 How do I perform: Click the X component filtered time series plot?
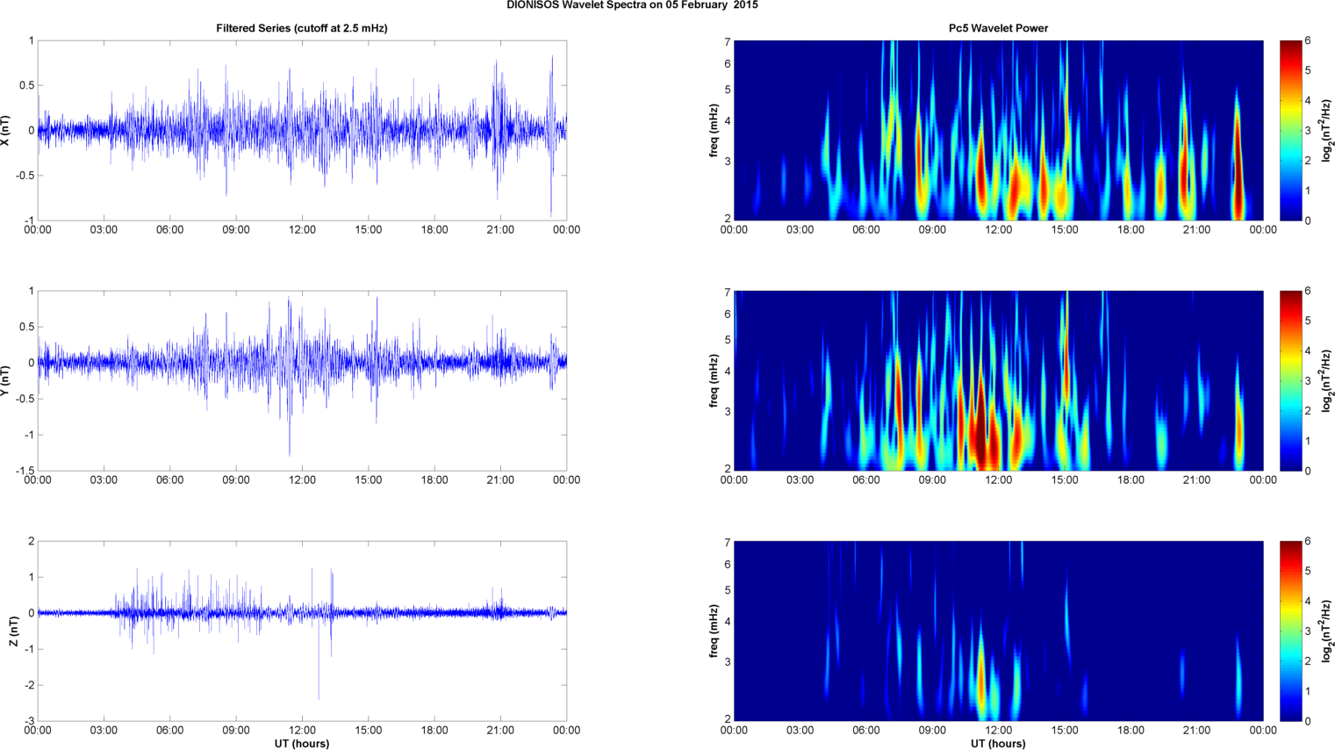(x=302, y=130)
